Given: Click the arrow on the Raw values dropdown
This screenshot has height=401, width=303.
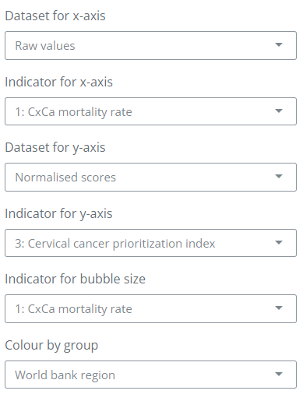Looking at the screenshot, I should 279,45.
